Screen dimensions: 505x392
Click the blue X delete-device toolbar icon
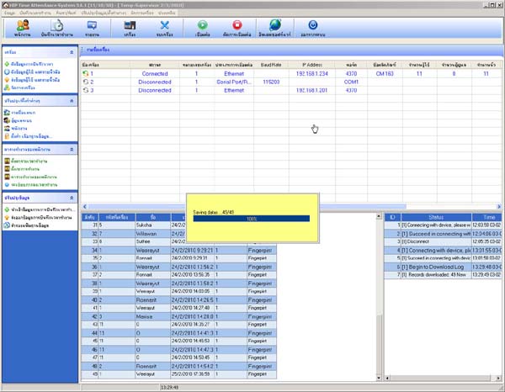(165, 25)
